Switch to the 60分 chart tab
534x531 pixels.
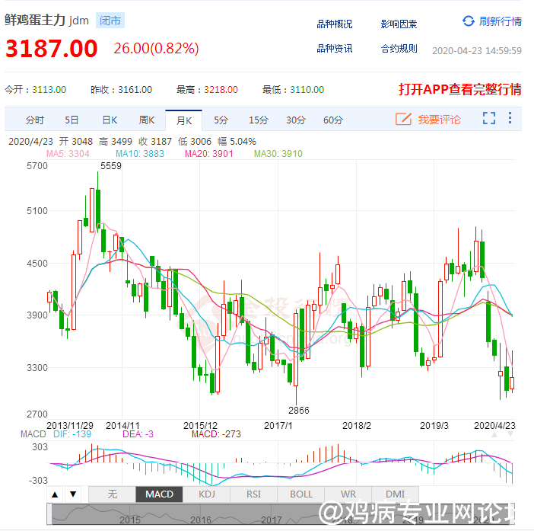pos(333,120)
